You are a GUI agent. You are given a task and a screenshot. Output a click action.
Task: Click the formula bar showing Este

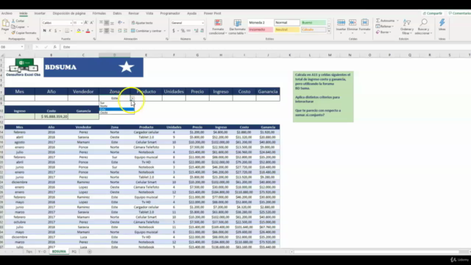[x=266, y=47]
